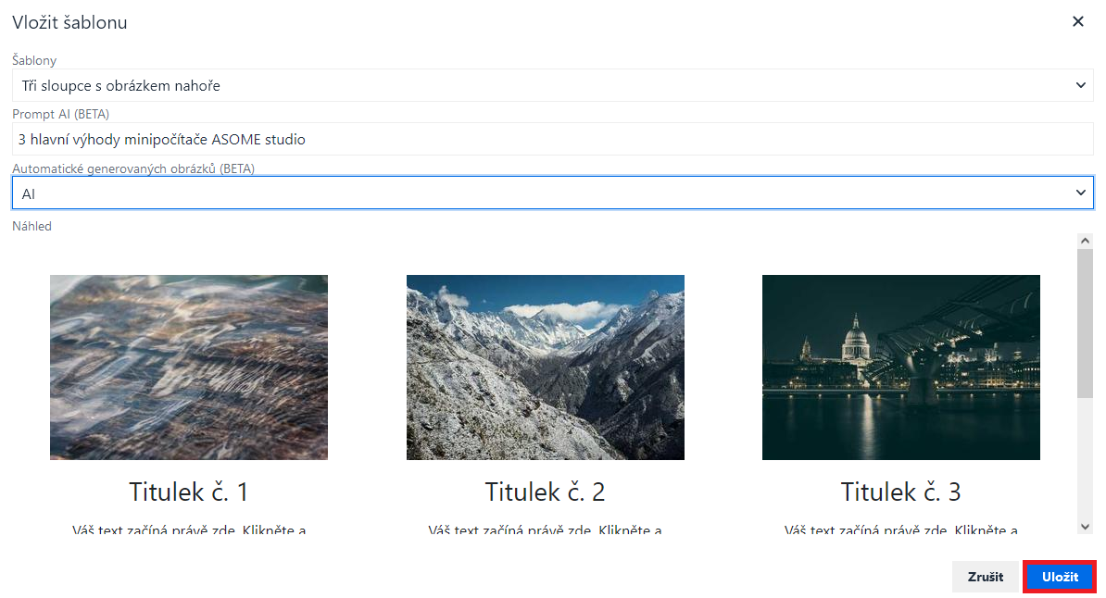The image size is (1106, 598).
Task: Click placeholder text under Titulek č. 1
Action: (x=189, y=529)
